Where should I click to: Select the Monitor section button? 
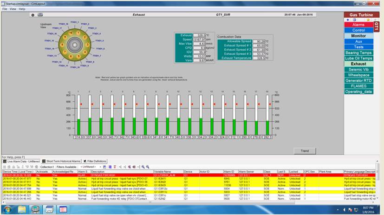pyautogui.click(x=358, y=36)
